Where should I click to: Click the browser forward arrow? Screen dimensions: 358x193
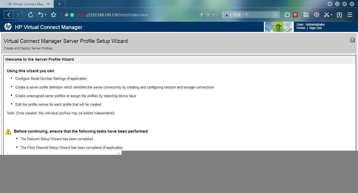pos(18,15)
